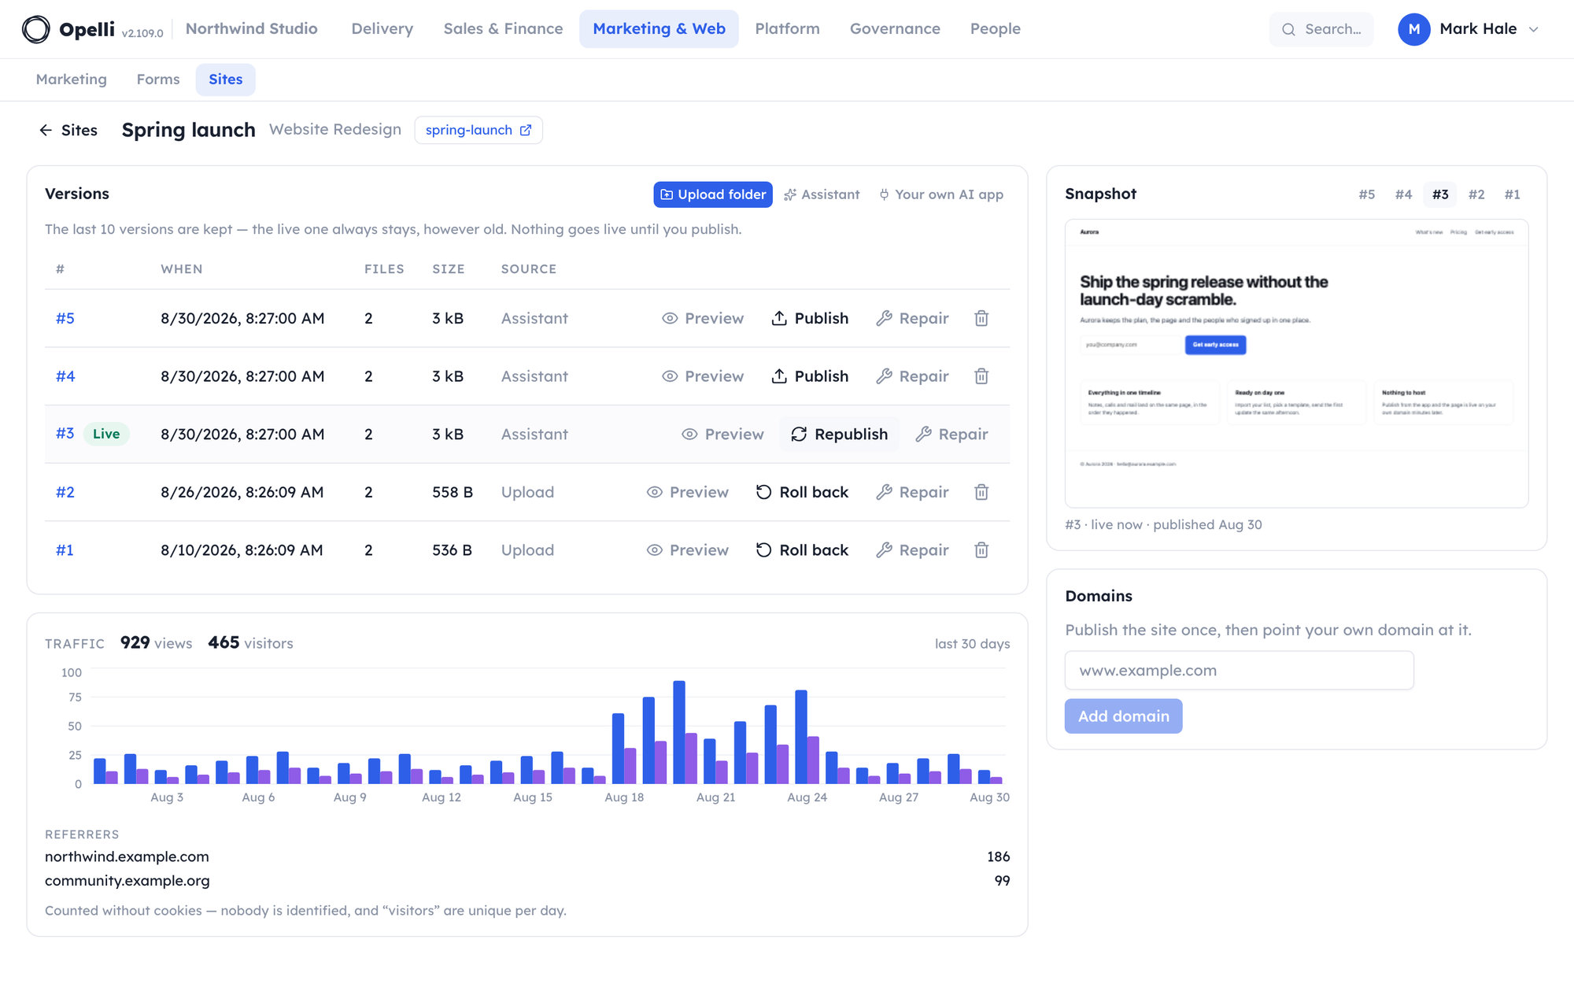The image size is (1574, 984).
Task: Open the Platform menu
Action: click(788, 29)
